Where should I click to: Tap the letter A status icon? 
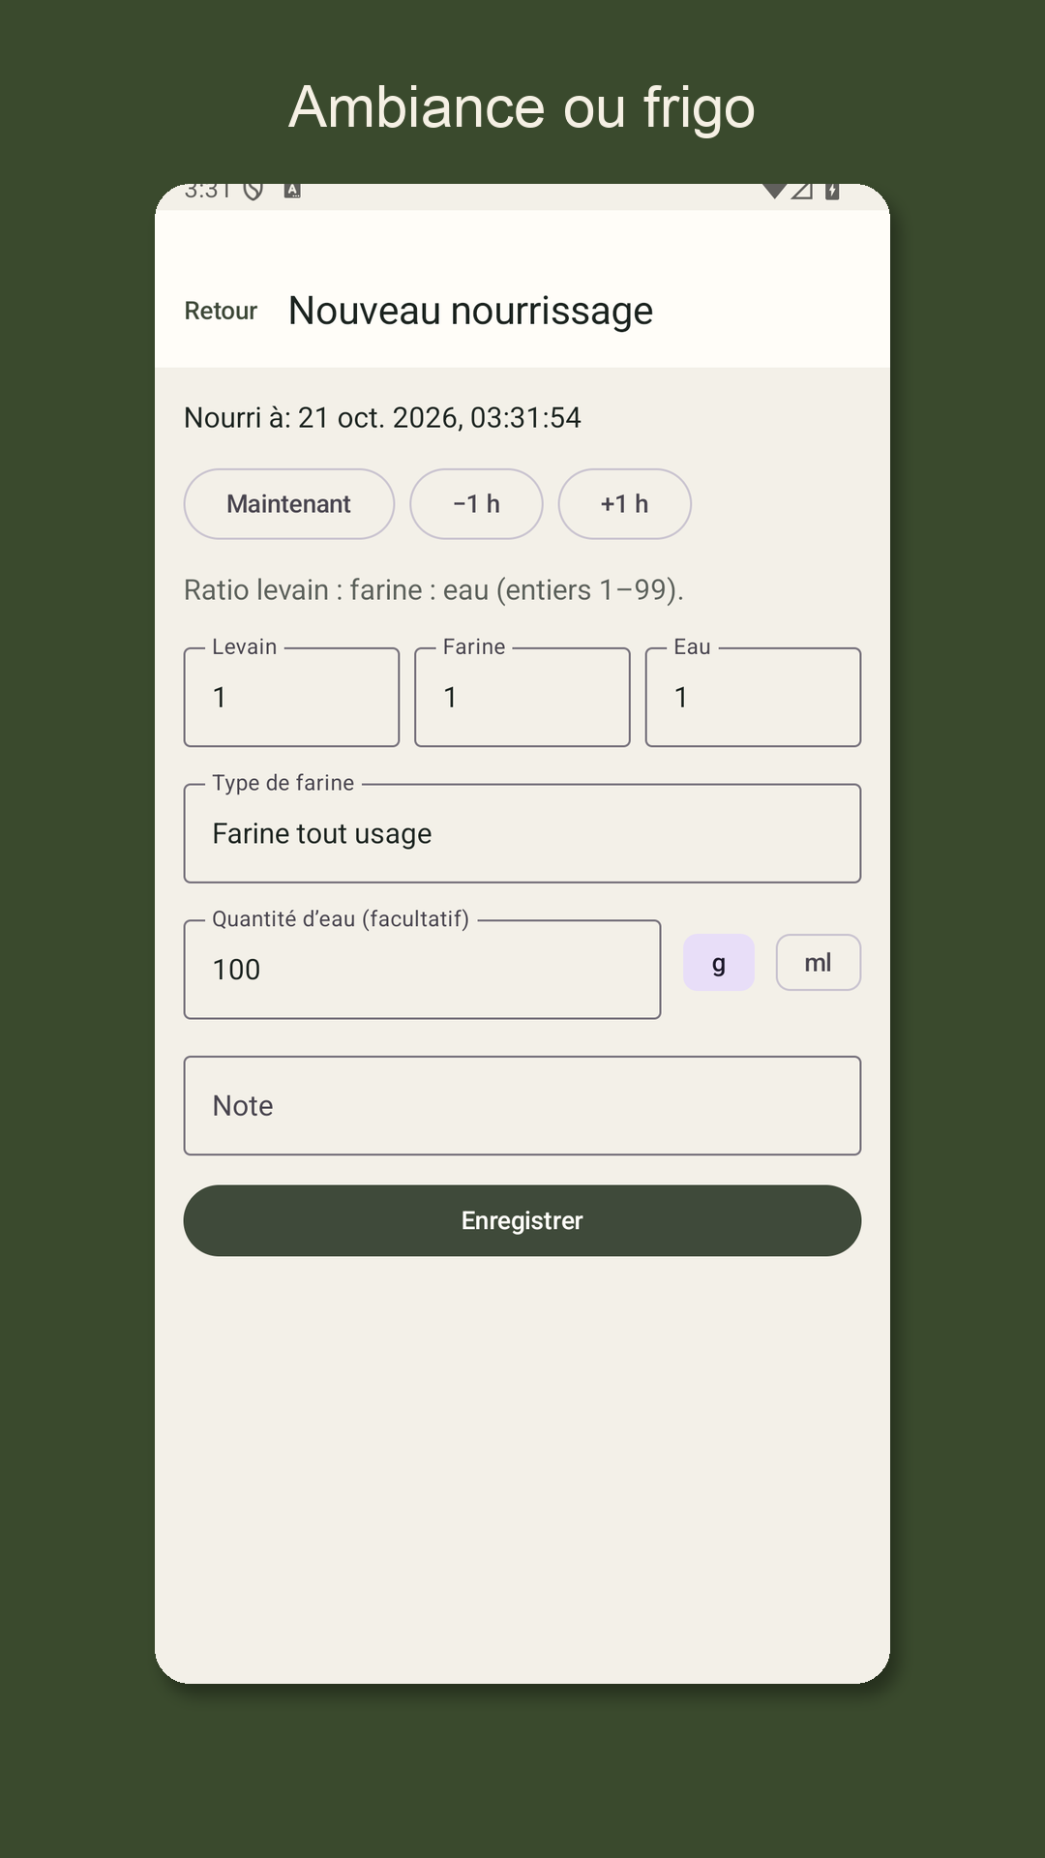(x=292, y=190)
